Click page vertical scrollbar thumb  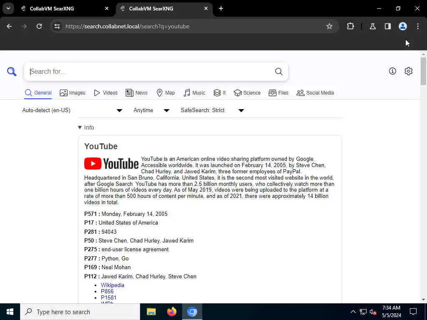click(x=423, y=71)
